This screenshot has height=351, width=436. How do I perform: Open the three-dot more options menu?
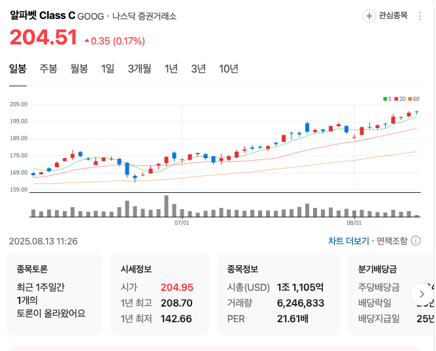click(x=420, y=16)
